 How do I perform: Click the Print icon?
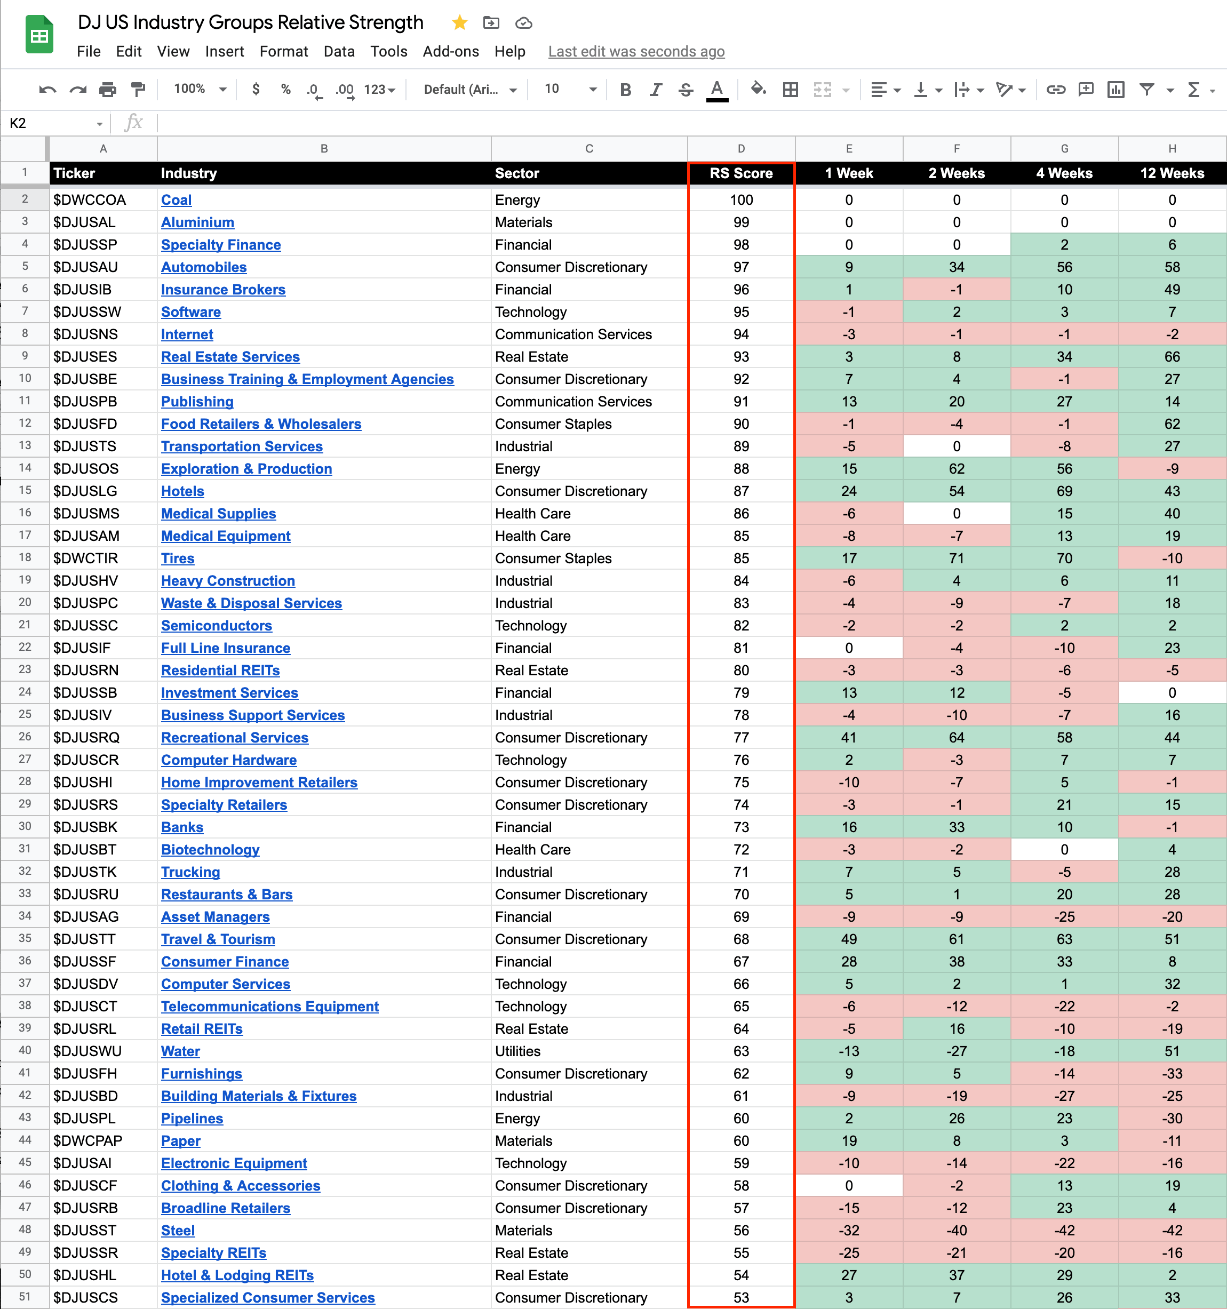tap(107, 90)
